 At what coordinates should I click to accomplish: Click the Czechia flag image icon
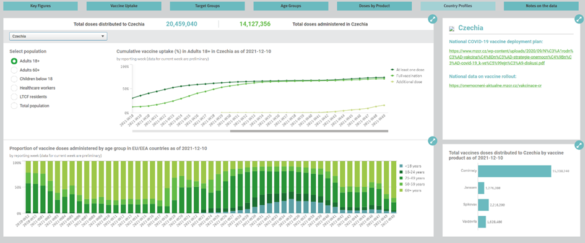[x=452, y=28]
